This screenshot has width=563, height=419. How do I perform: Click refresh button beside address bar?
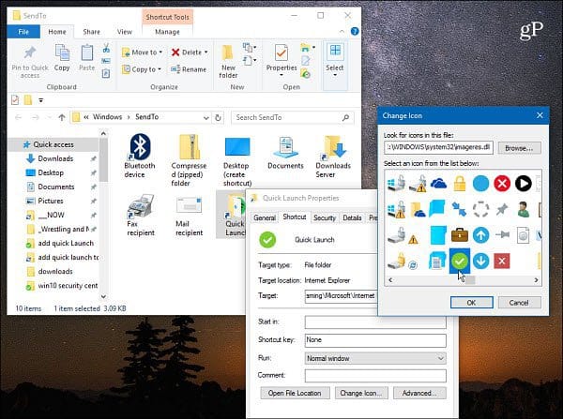click(218, 117)
